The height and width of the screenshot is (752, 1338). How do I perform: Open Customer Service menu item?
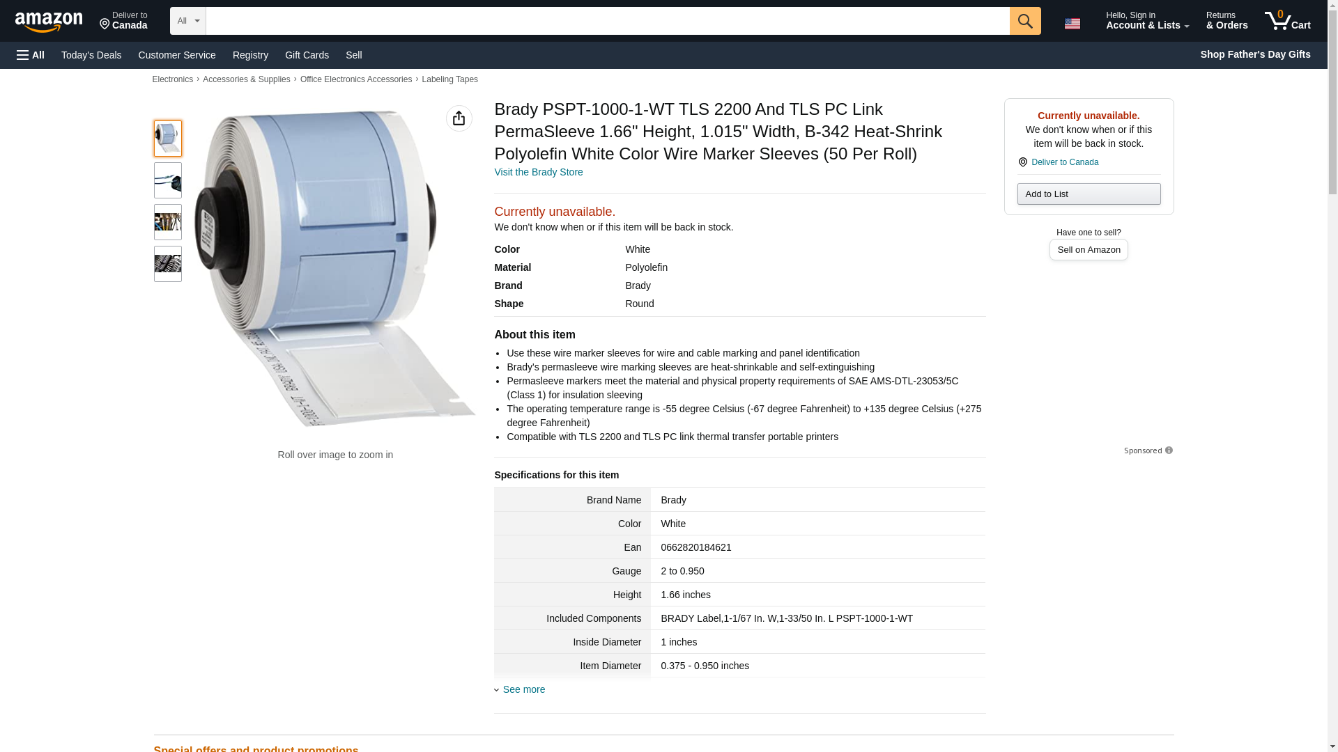pyautogui.click(x=177, y=55)
